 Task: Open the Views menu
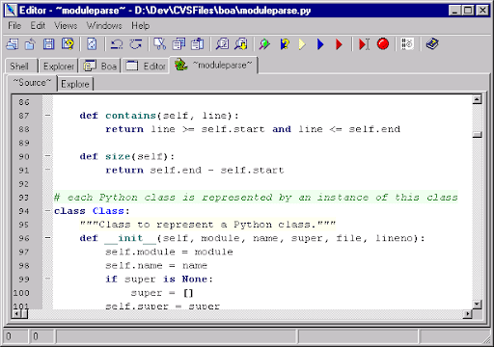66,26
